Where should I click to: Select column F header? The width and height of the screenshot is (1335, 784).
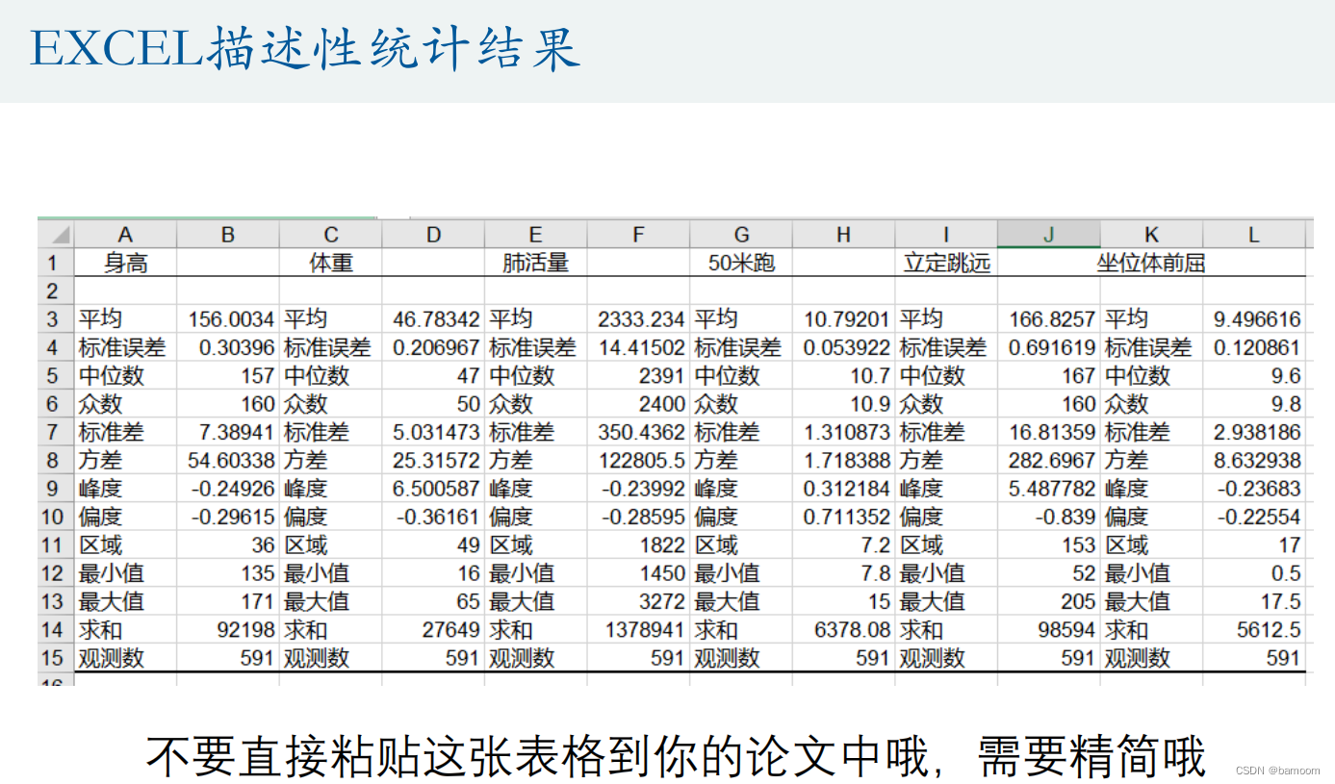[638, 235]
